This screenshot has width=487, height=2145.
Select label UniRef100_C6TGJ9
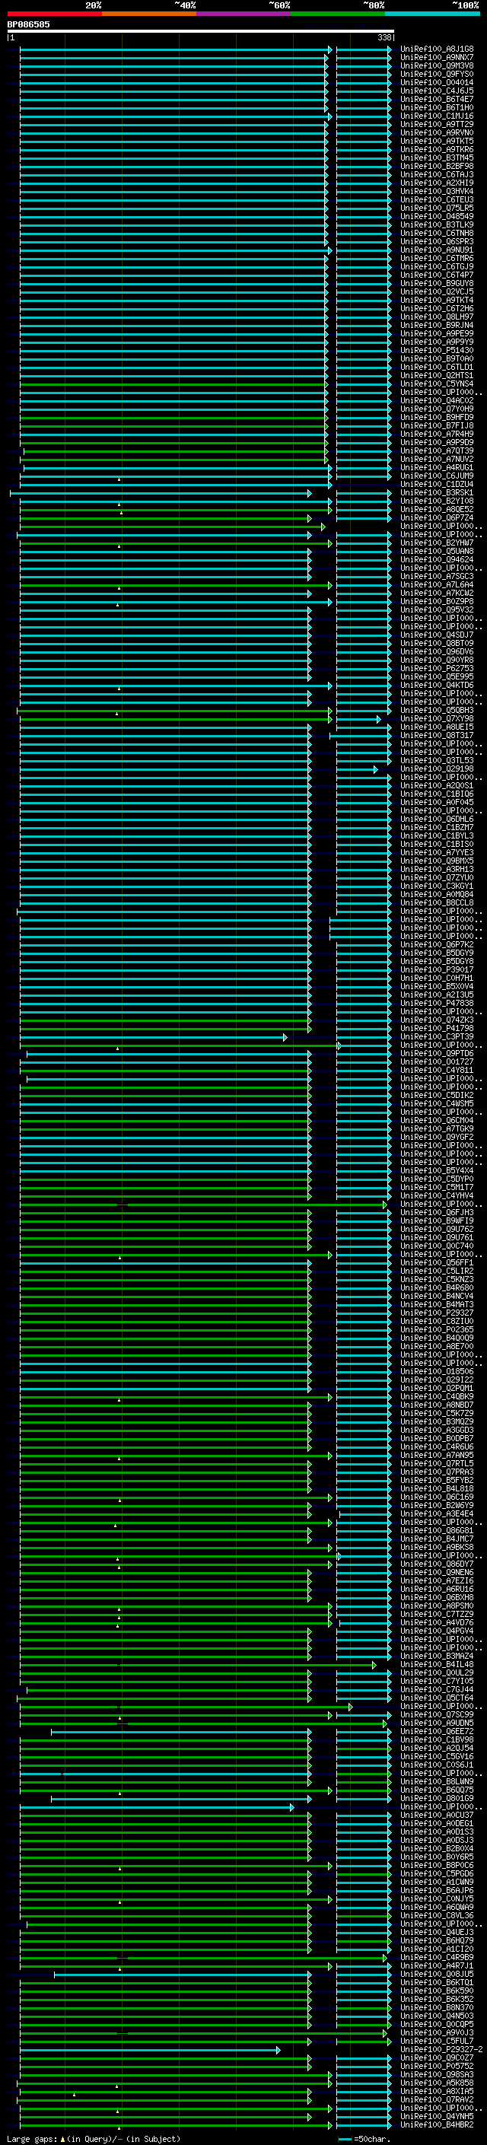pos(436,266)
